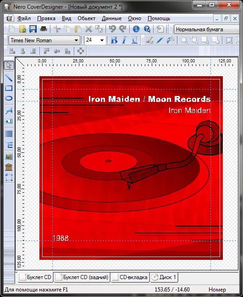243x297 pixels.
Task: Select the track list tool
Action: (9, 134)
